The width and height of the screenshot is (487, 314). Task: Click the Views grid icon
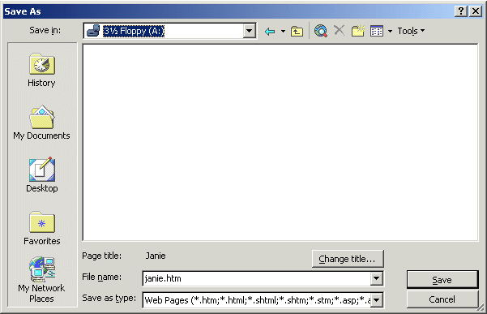(x=377, y=31)
